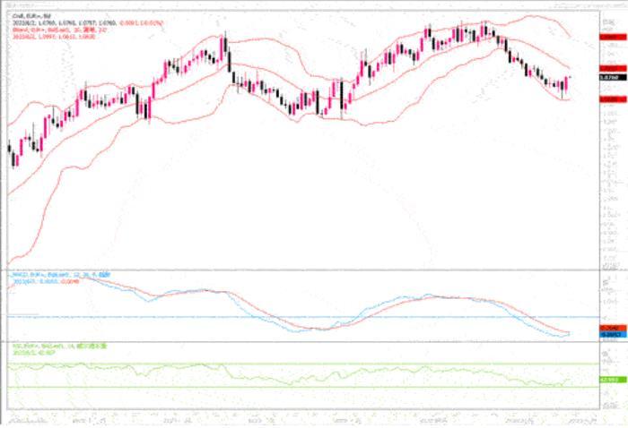Click the green RSI value tag on axis
Viewport: 628px width, 428px height.
tap(613, 380)
